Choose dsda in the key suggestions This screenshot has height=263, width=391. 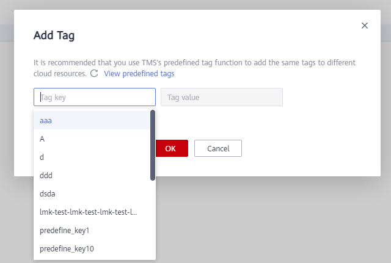pyautogui.click(x=92, y=194)
